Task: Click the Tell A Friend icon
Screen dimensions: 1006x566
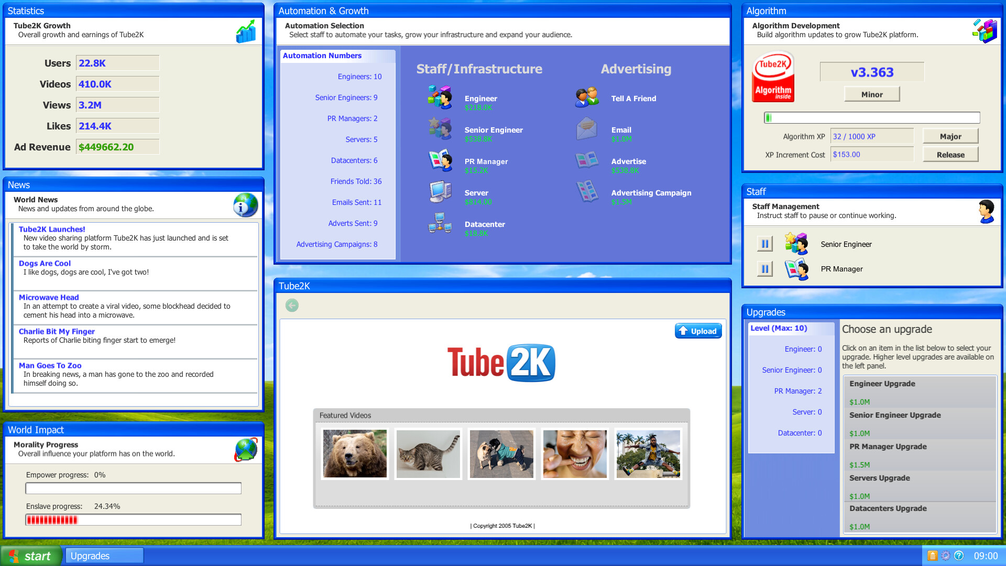Action: coord(587,97)
